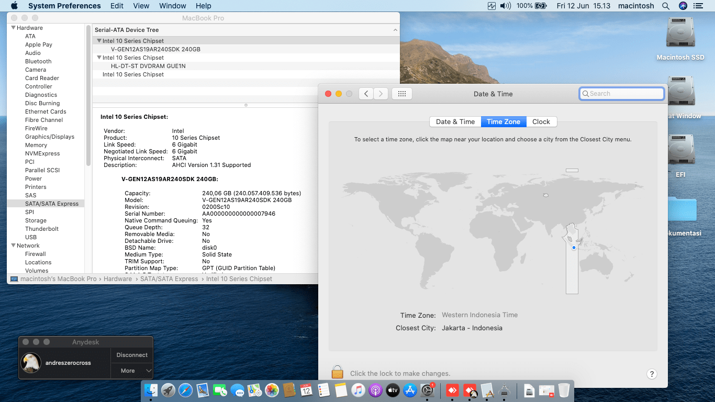Click the Show All grid icon
Viewport: 715px width, 402px height.
click(401, 94)
